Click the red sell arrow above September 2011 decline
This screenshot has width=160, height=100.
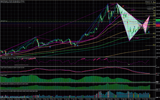tap(123, 6)
